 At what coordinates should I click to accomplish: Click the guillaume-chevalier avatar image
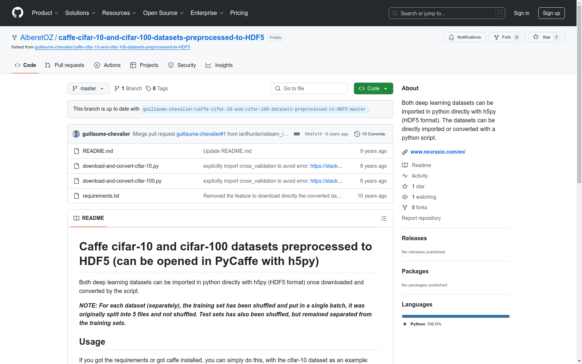point(76,134)
